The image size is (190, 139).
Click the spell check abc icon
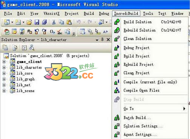(x=60, y=32)
